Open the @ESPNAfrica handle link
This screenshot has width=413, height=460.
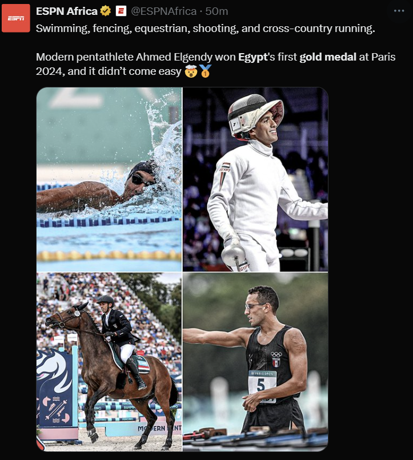coord(164,11)
